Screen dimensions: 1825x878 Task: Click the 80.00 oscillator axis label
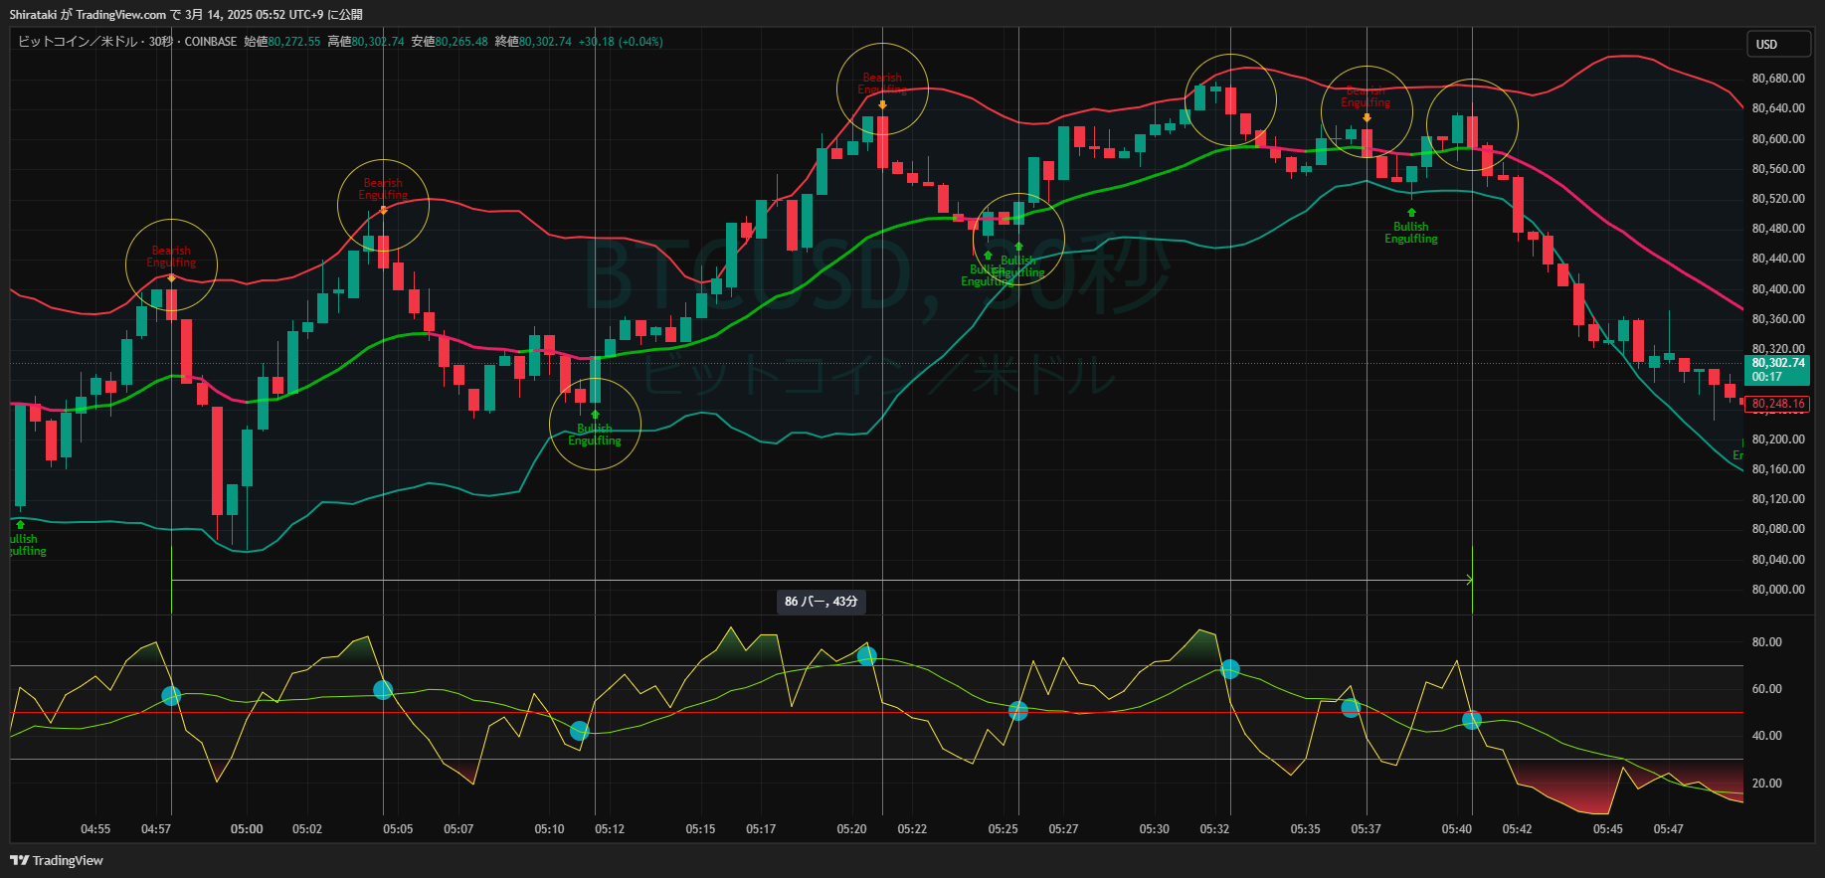coord(1766,642)
